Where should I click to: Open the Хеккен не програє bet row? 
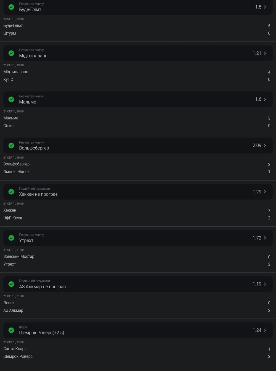click(138, 192)
